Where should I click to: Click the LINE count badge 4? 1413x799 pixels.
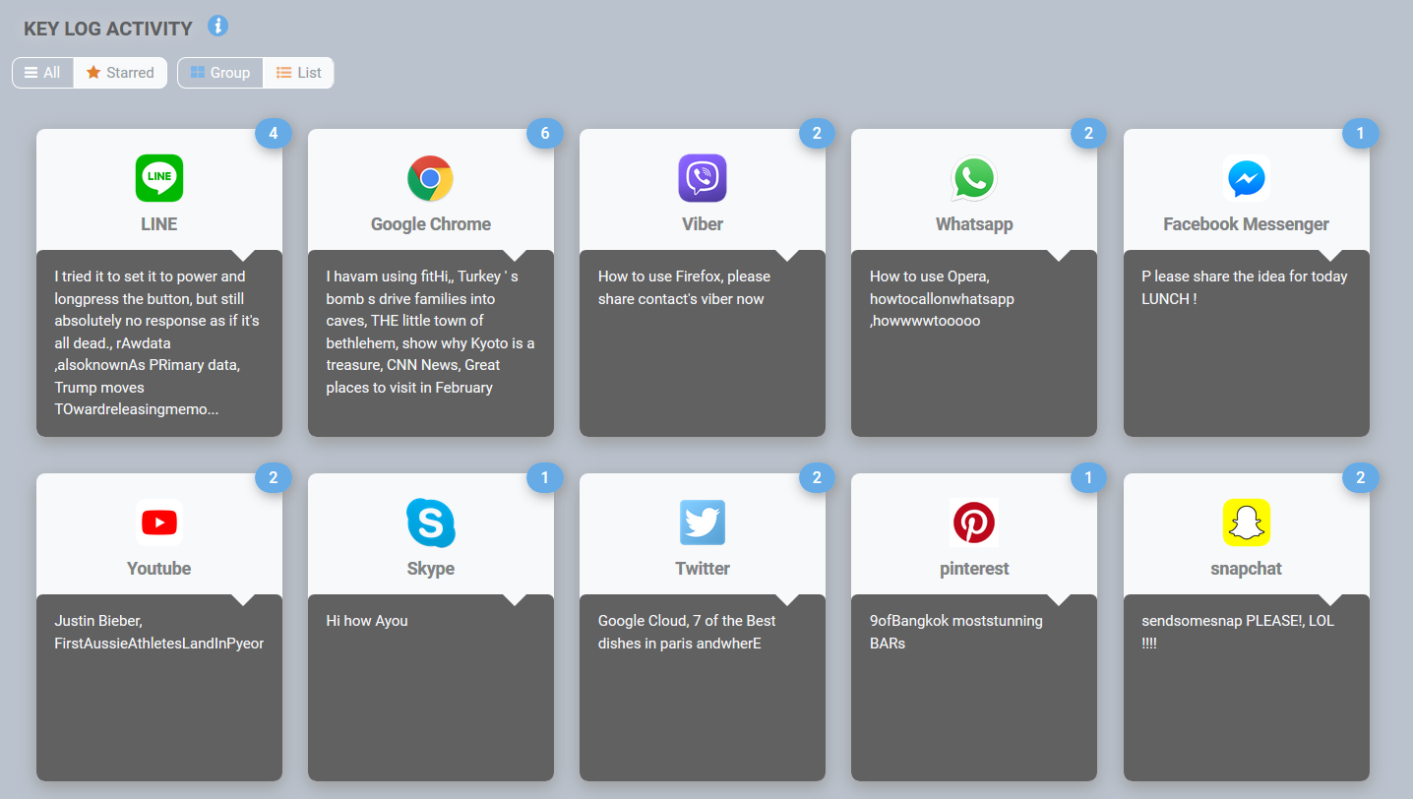274,133
